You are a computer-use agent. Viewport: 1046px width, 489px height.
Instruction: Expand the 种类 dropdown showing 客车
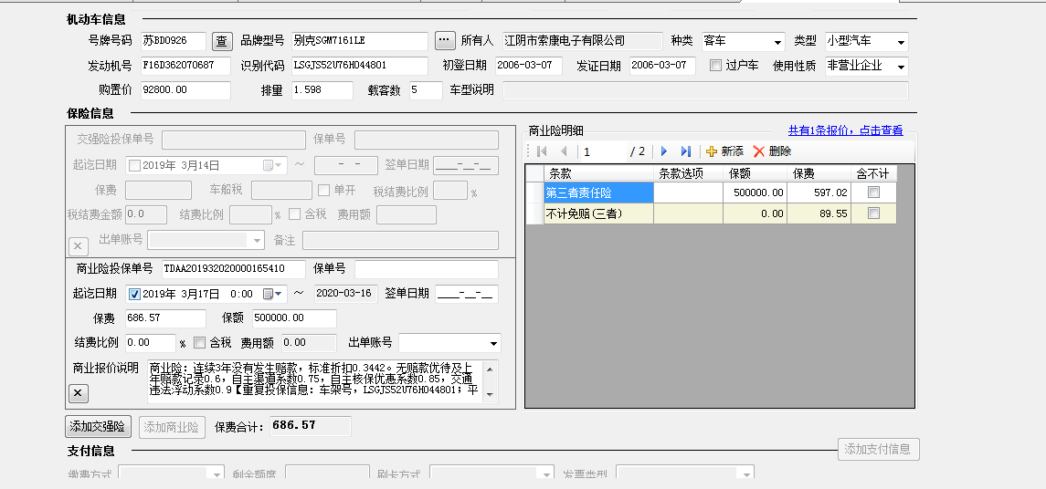pos(777,42)
